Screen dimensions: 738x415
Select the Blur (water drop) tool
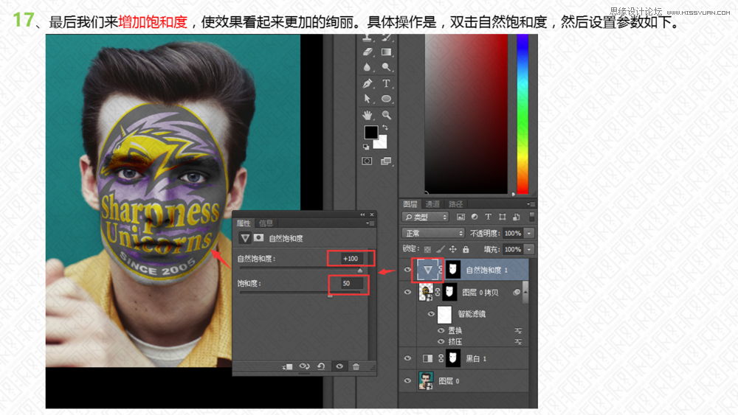367,68
